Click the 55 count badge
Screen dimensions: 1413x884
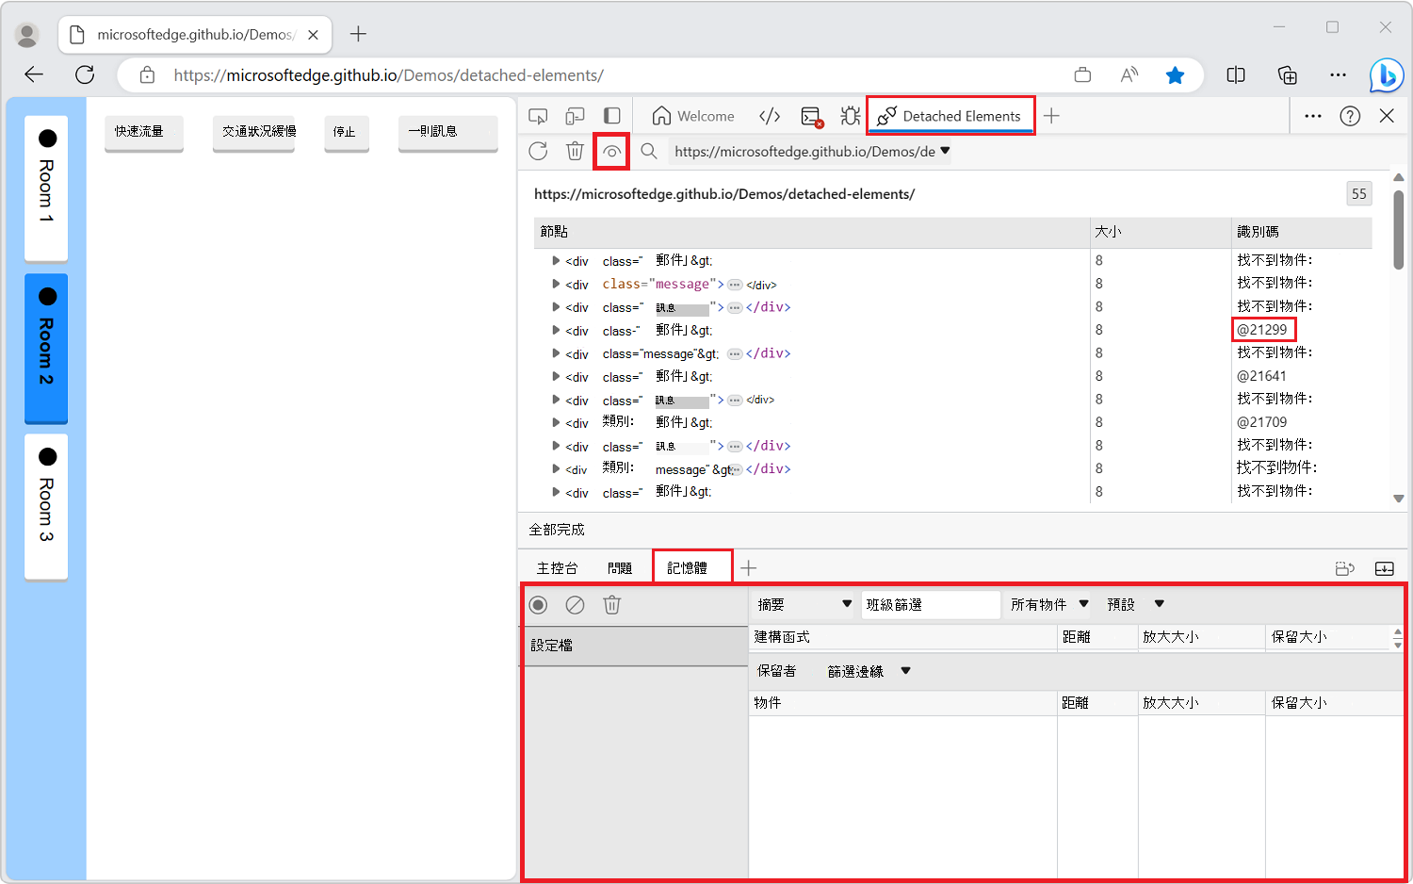click(x=1358, y=193)
